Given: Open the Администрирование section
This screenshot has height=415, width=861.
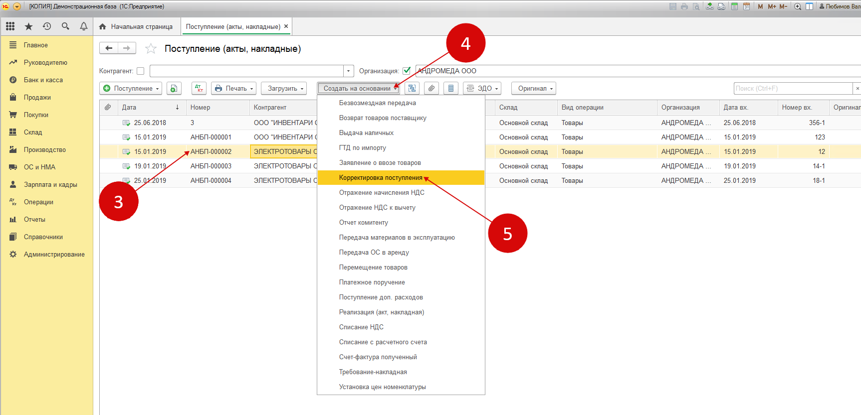Looking at the screenshot, I should [x=46, y=254].
